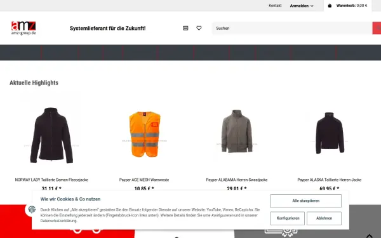Open Warenkorb: 0,00 € cart
This screenshot has height=238, width=381.
pyautogui.click(x=348, y=6)
